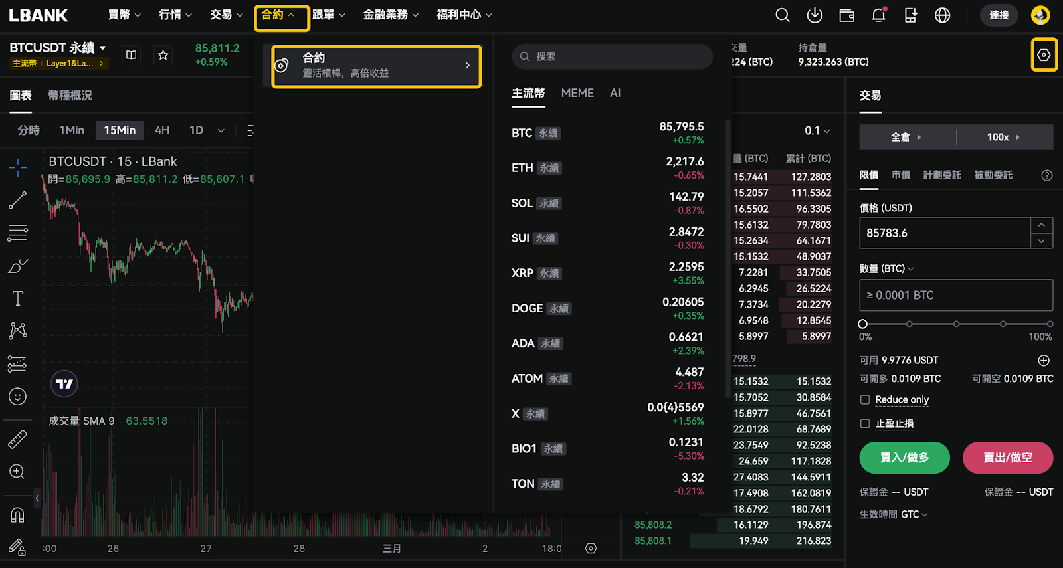1063x568 pixels.
Task: Click the 連接 button
Action: pyautogui.click(x=999, y=15)
